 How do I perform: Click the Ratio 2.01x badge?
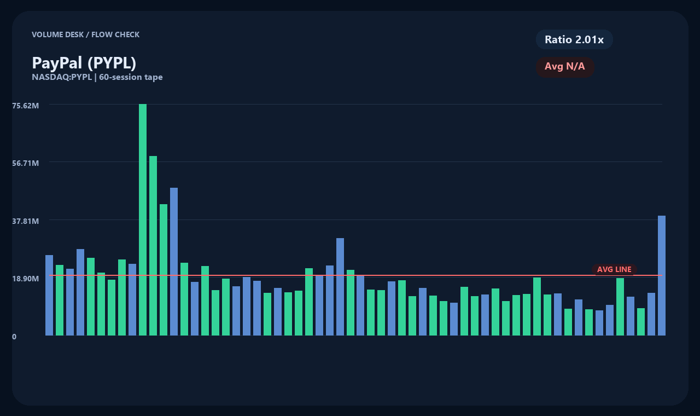click(x=574, y=39)
